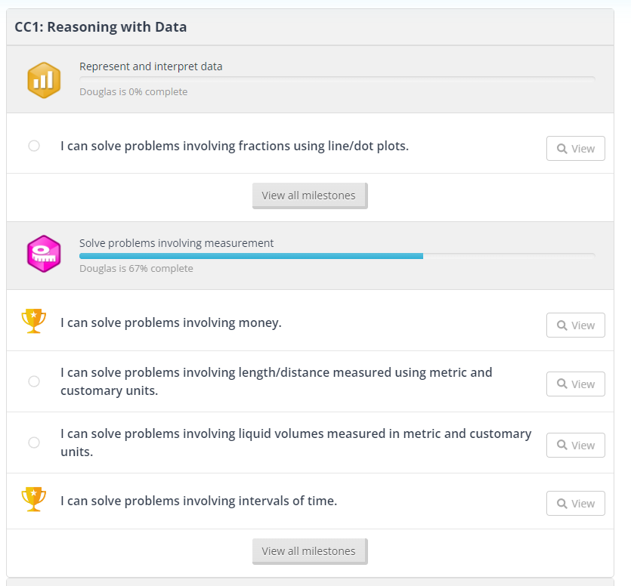View the fractions line/dot plots milestone

click(575, 149)
